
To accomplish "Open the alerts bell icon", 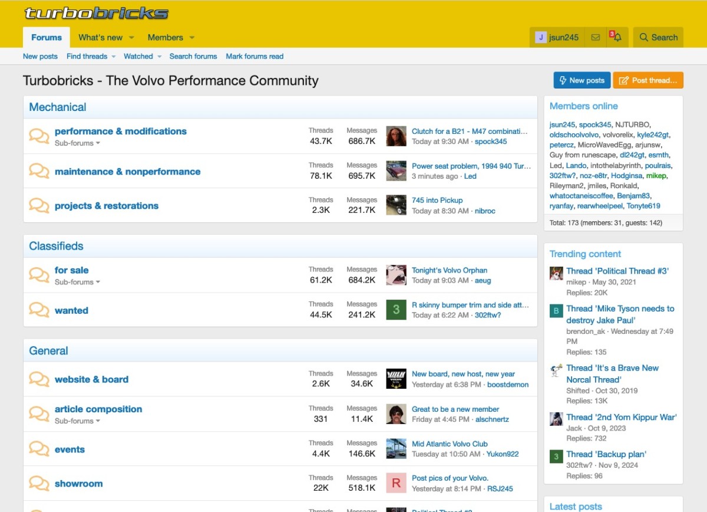I will (617, 37).
